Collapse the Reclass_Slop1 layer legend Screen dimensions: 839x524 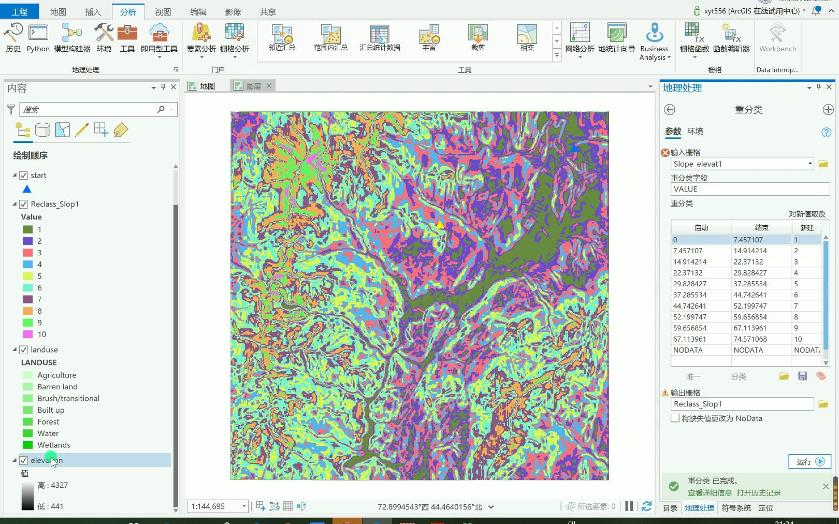coord(15,204)
